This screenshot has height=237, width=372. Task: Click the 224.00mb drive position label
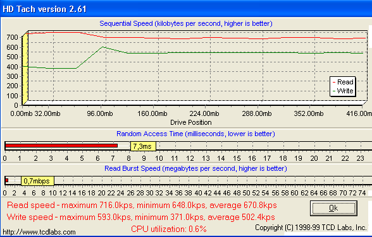204,113
